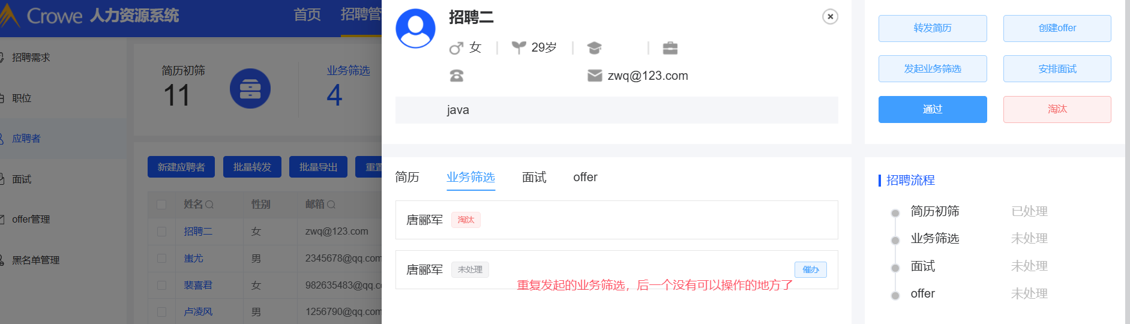Click the envelope icon beside zwq@123.com
This screenshot has height=324, width=1130.
594,76
